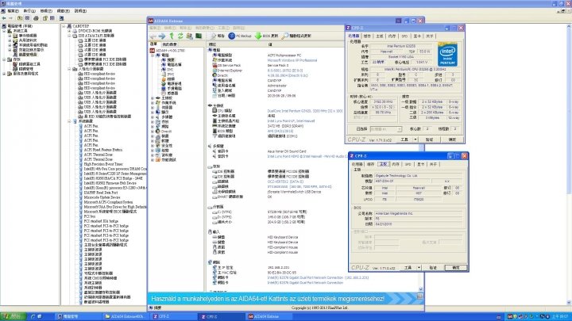Image resolution: width=572 pixels, height=321 pixels.
Task: Click the PC Backup toolbar button
Action: click(240, 36)
